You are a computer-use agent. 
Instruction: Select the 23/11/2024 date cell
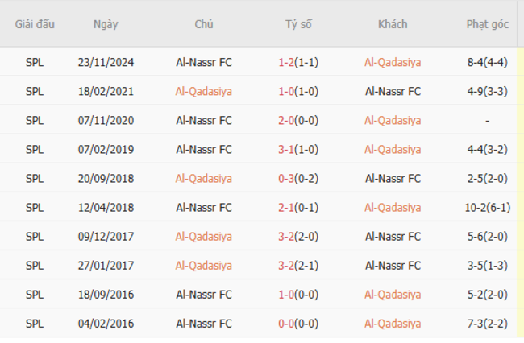tap(106, 62)
